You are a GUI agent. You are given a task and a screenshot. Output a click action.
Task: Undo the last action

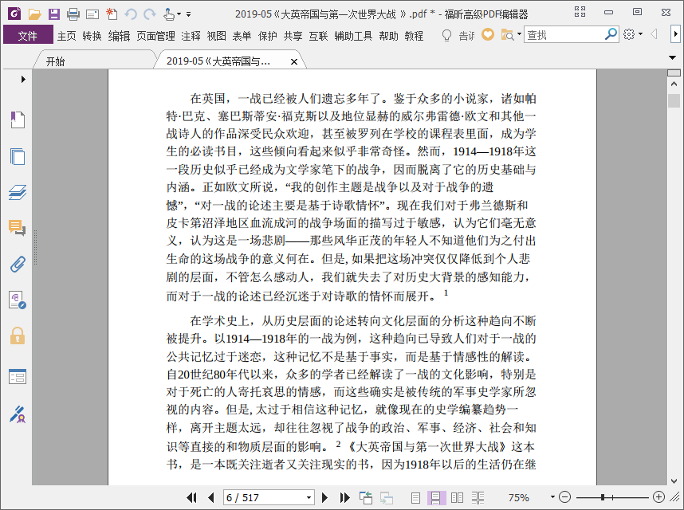tap(131, 14)
